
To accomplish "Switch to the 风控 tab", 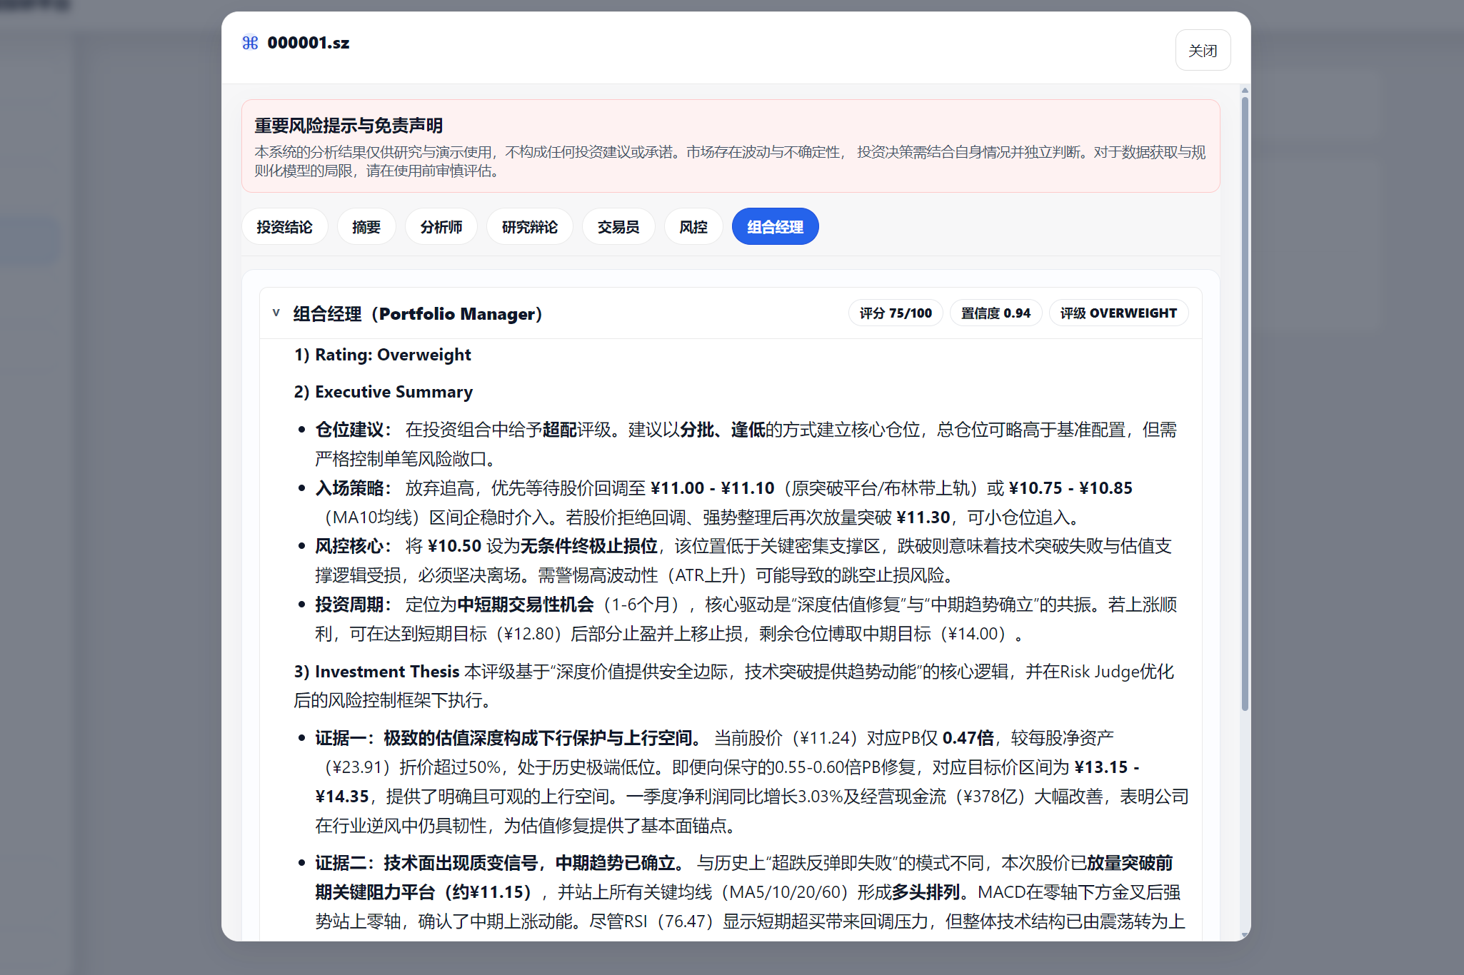I will (x=693, y=227).
